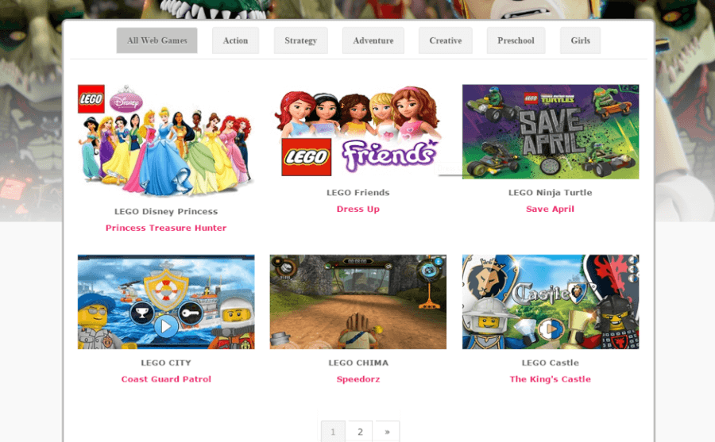
Task: Click the key icon on City thumbnail
Action: (190, 313)
